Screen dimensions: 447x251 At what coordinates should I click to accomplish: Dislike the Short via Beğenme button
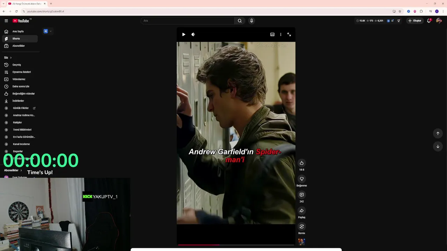(x=302, y=179)
